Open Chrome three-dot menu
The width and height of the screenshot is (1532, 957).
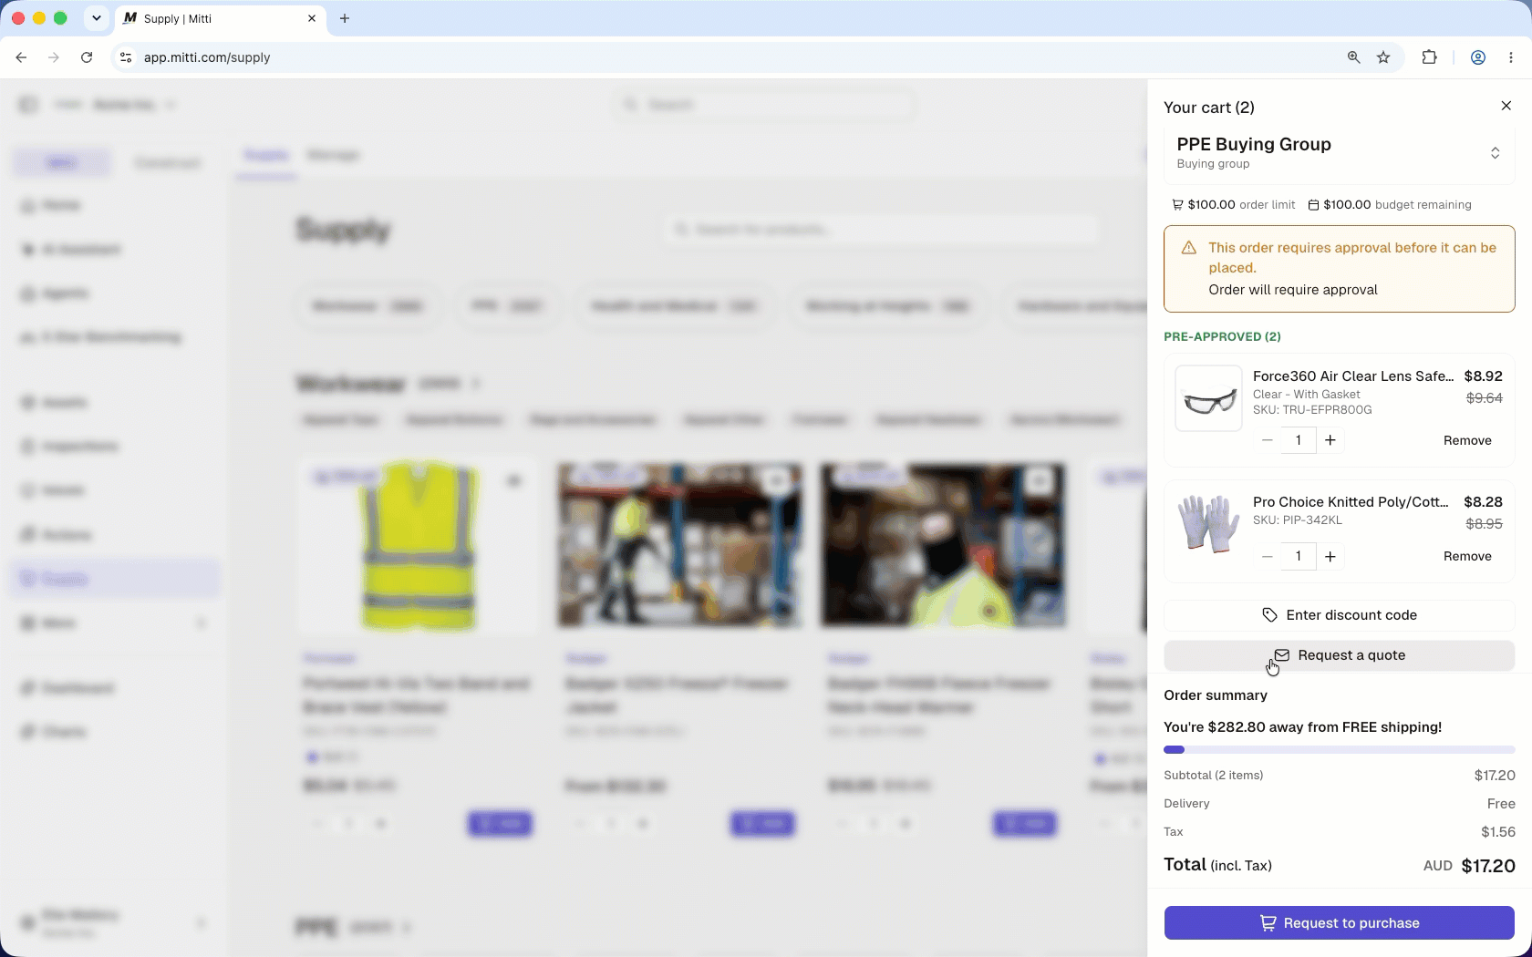1511,57
